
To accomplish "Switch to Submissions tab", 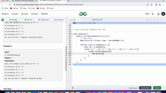I will pos(44,20).
